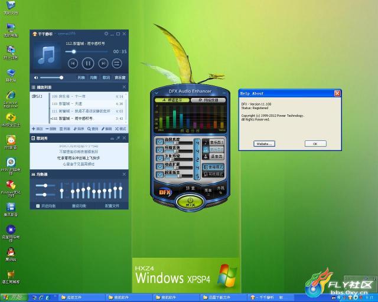Image resolution: width=378 pixels, height=302 pixels.
Task: Adjust the upper balance slider in equalizer
Action: 45,185
